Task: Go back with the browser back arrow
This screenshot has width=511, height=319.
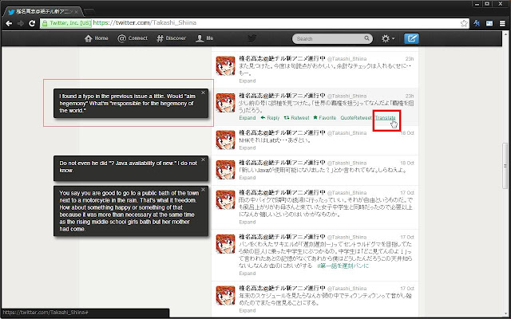Action: point(9,23)
